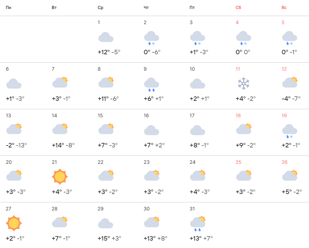This screenshot has width=309, height=248.
Task: Click the snowflake icon on day 11
Action: (x=244, y=84)
